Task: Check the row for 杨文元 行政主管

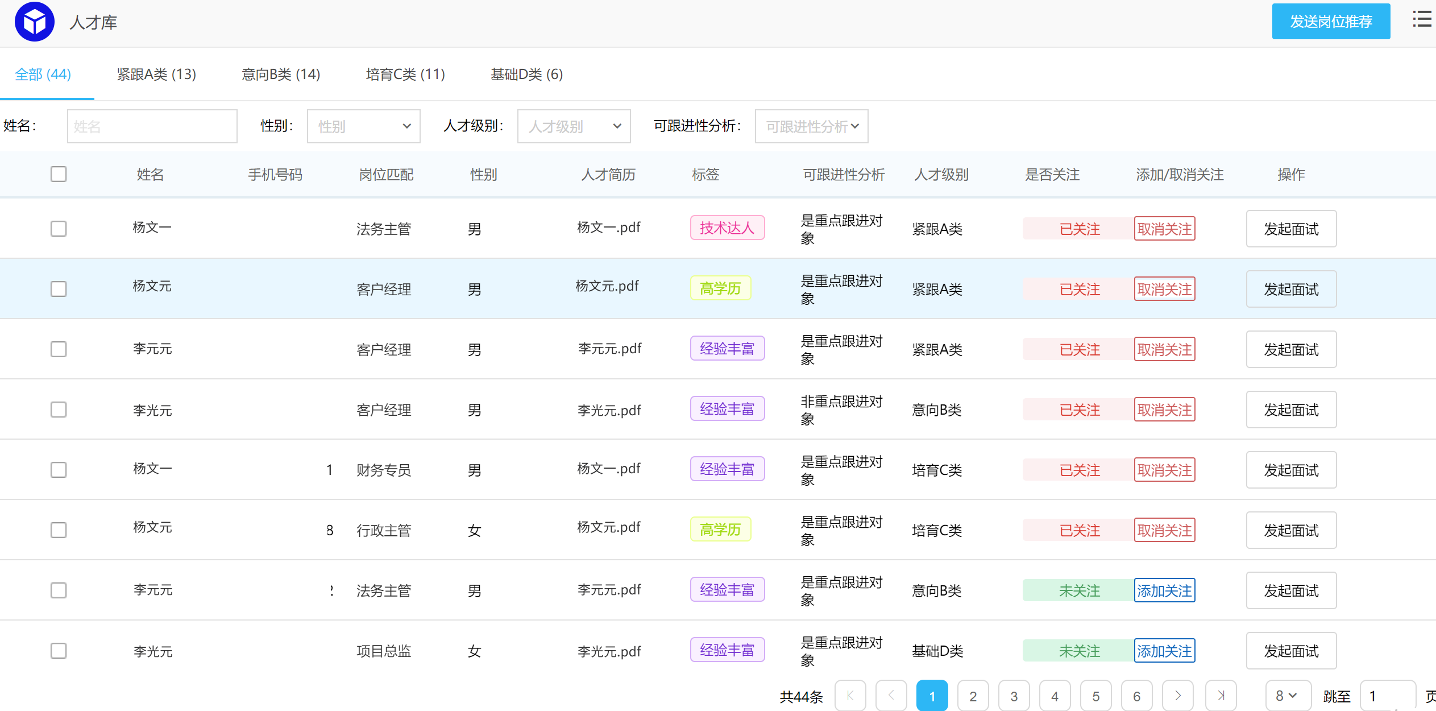Action: pyautogui.click(x=59, y=530)
